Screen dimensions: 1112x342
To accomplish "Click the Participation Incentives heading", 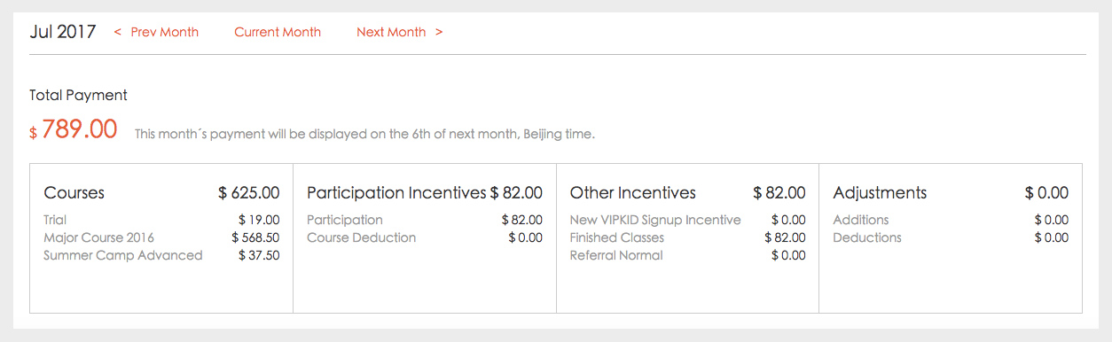I will pos(396,192).
